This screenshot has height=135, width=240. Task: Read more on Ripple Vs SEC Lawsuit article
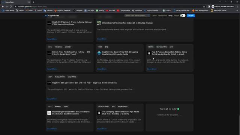point(52,99)
